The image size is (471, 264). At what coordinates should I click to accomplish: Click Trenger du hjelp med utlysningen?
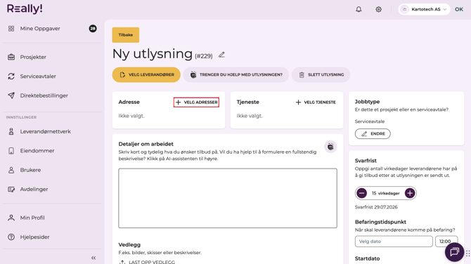coord(236,74)
